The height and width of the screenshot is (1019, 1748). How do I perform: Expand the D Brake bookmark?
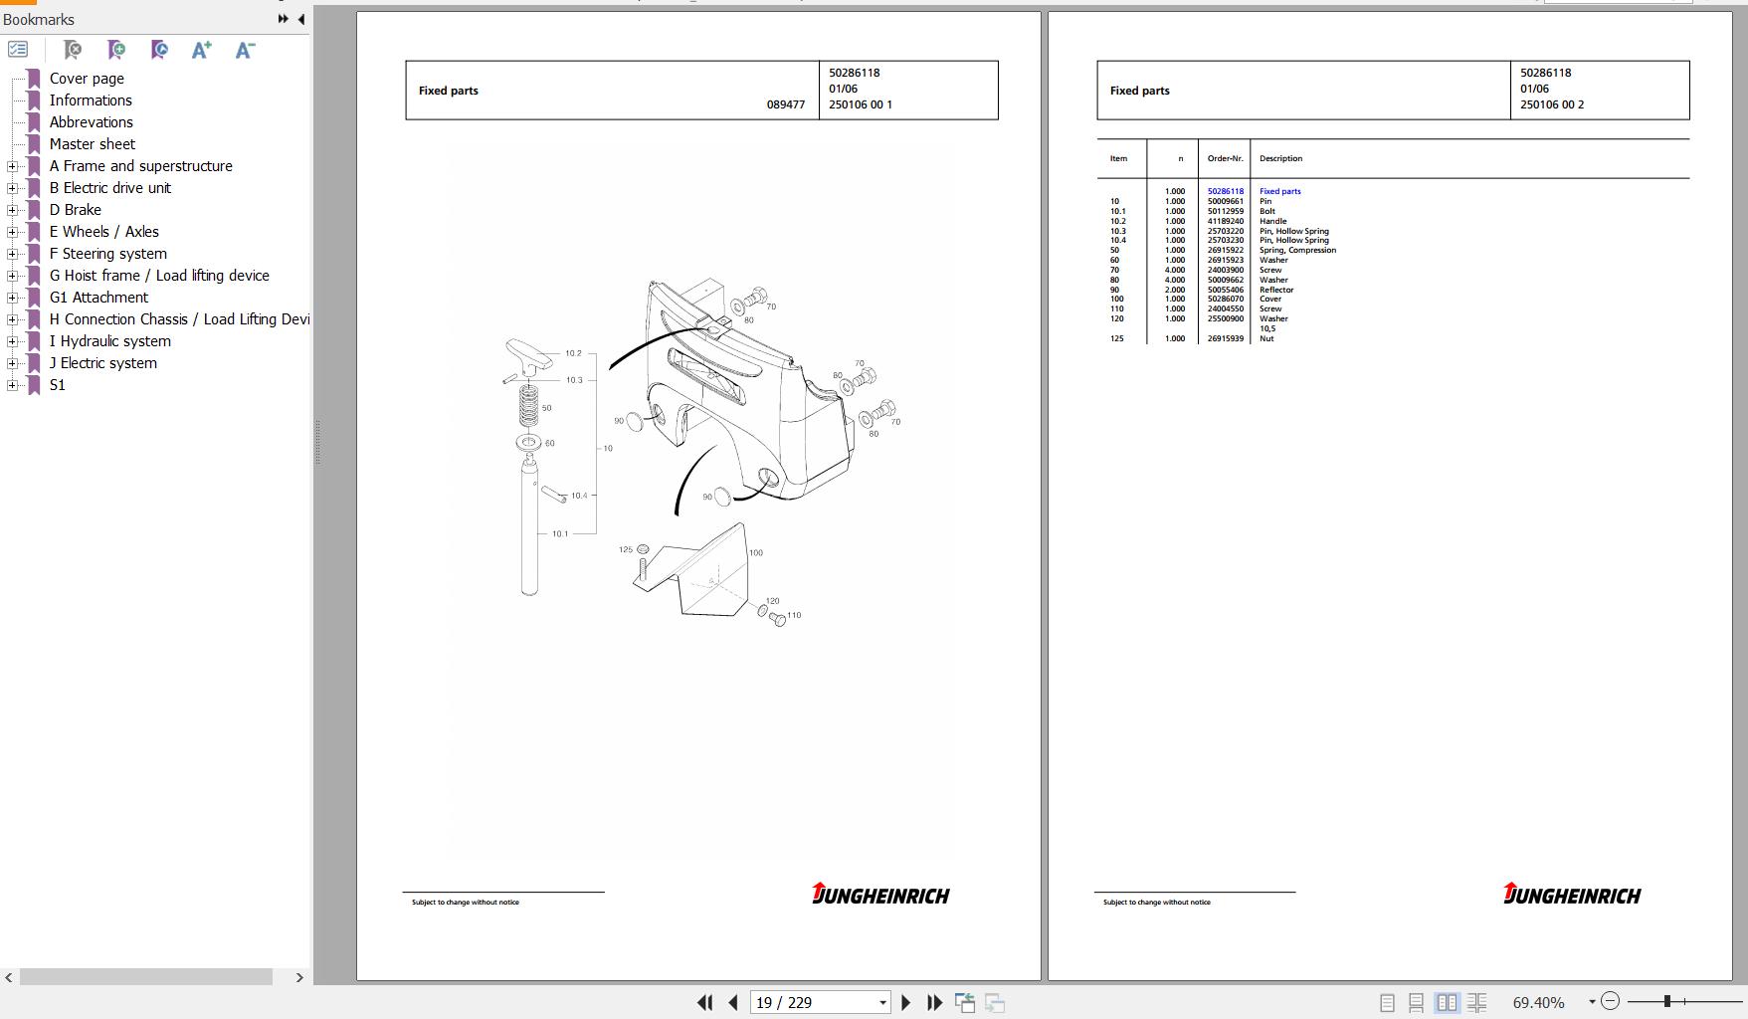[12, 210]
